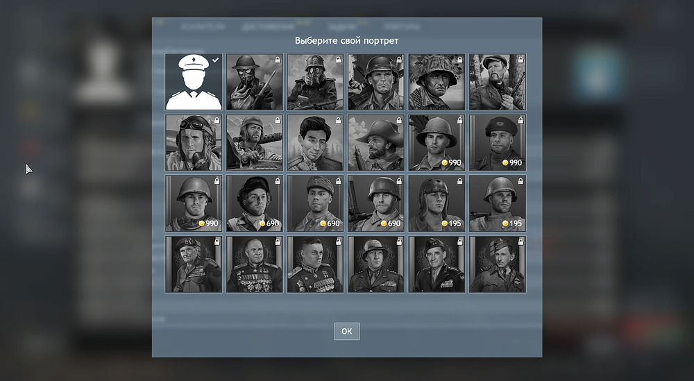Choose the pilot with goggles portrait
The height and width of the screenshot is (381, 694).
pyautogui.click(x=194, y=142)
